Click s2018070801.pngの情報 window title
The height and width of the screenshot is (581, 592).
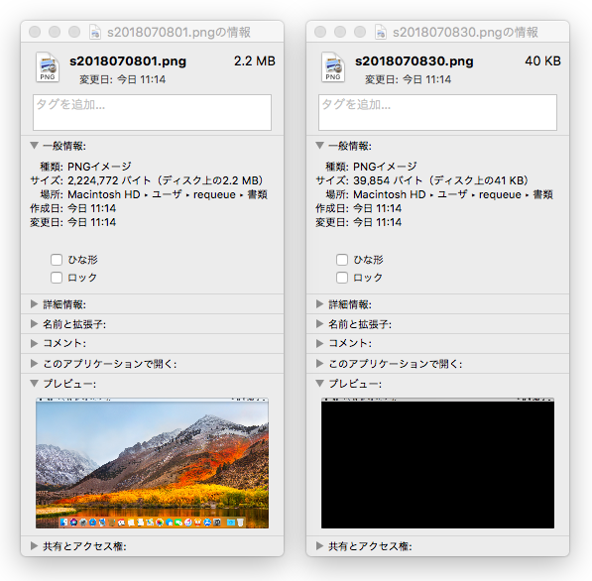(178, 33)
